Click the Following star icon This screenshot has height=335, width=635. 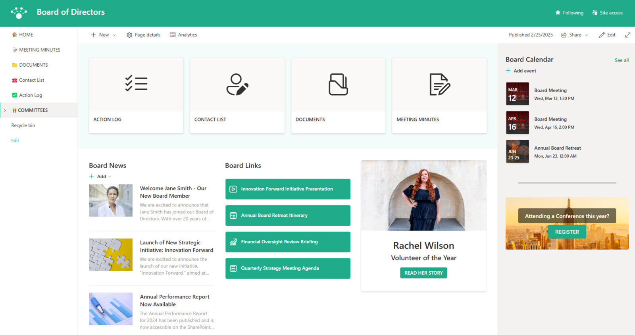click(x=558, y=13)
